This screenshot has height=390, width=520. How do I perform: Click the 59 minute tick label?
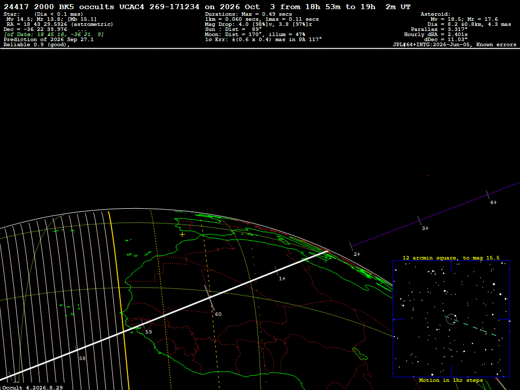(149, 332)
